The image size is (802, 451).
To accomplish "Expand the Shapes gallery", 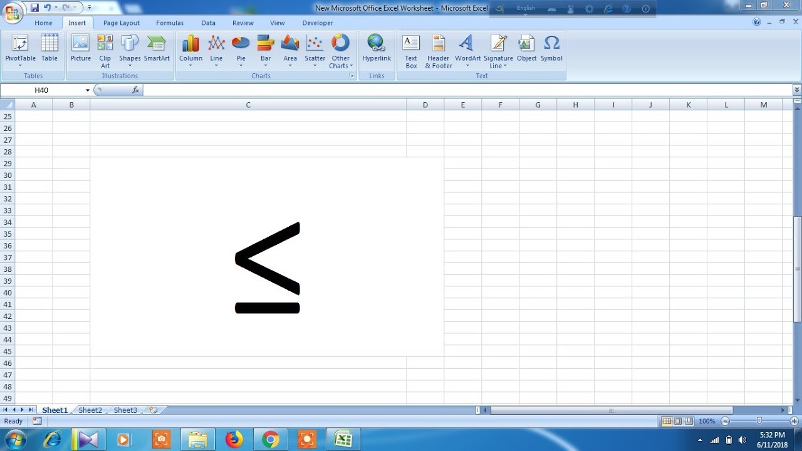I will click(x=130, y=50).
